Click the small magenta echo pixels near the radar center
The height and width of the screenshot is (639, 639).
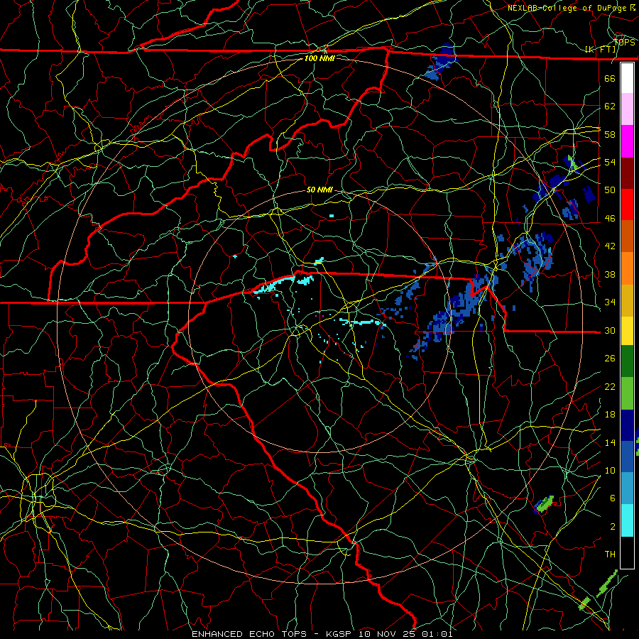320,315
